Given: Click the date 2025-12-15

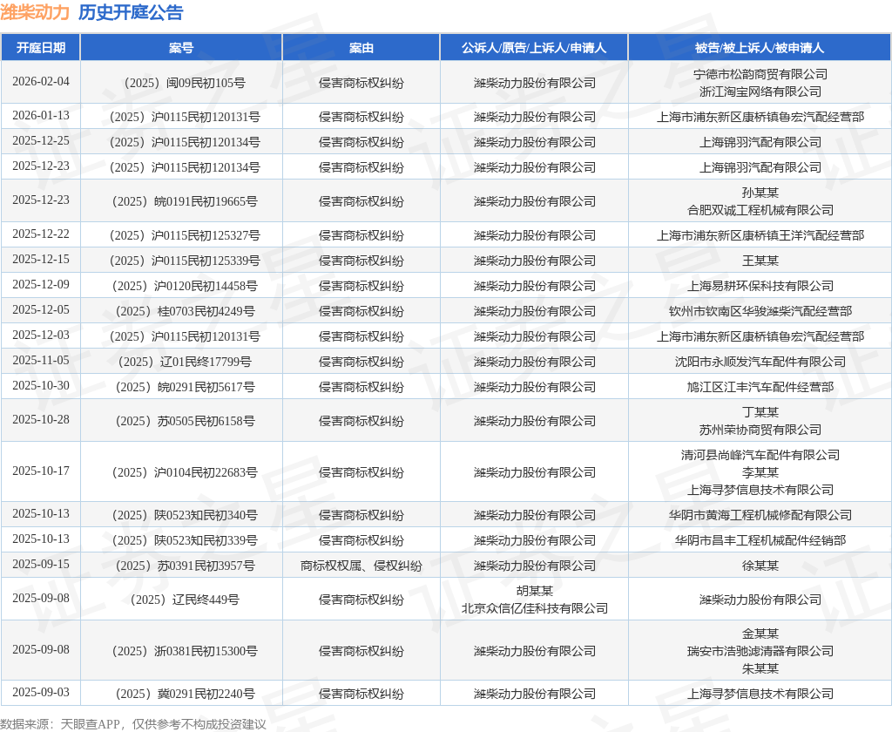Looking at the screenshot, I should (41, 259).
